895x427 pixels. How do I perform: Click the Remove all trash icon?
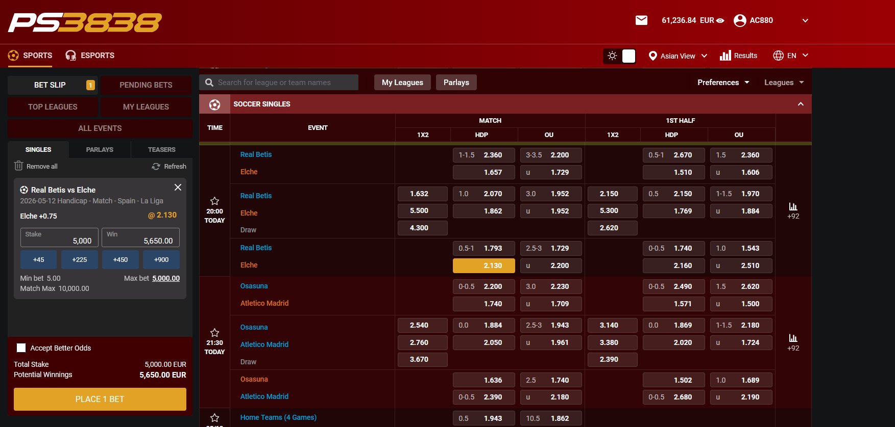pos(19,166)
